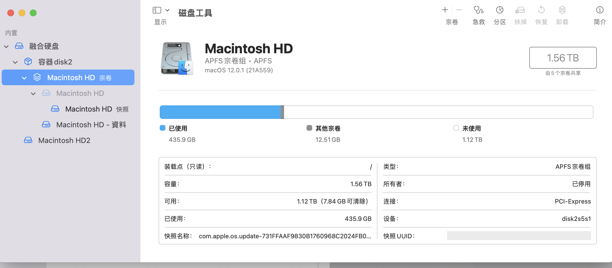Click the 1.56 TB capacity box

pyautogui.click(x=563, y=58)
